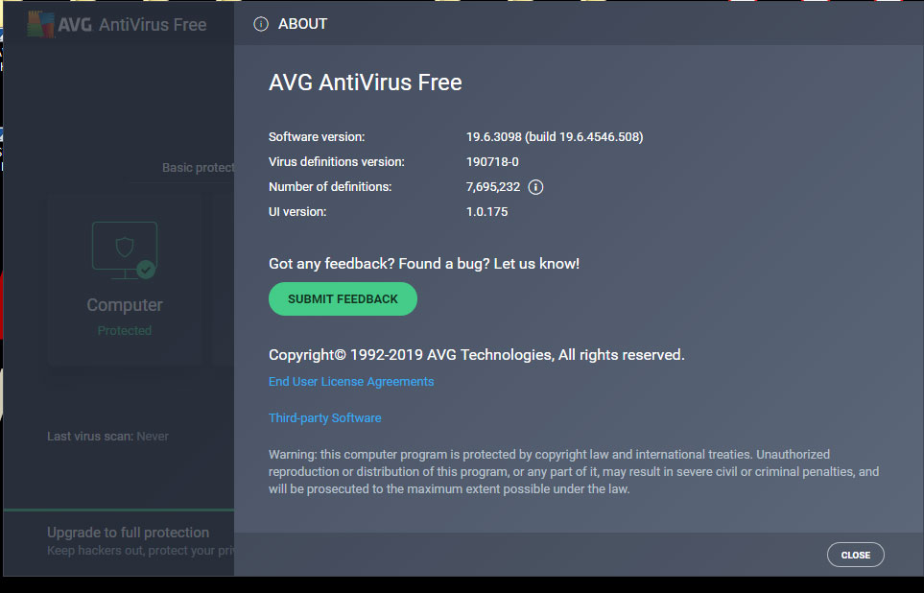Click the Copyright 1992-2019 AVG Technologies line
Viewport: 924px width, 593px height.
tap(476, 355)
